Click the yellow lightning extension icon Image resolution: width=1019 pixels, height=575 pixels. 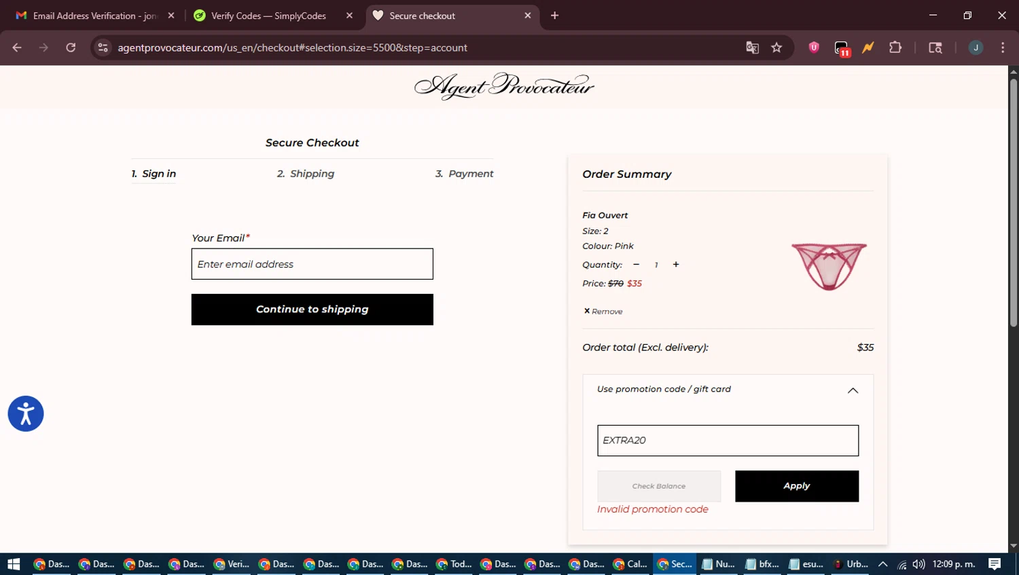pos(868,48)
